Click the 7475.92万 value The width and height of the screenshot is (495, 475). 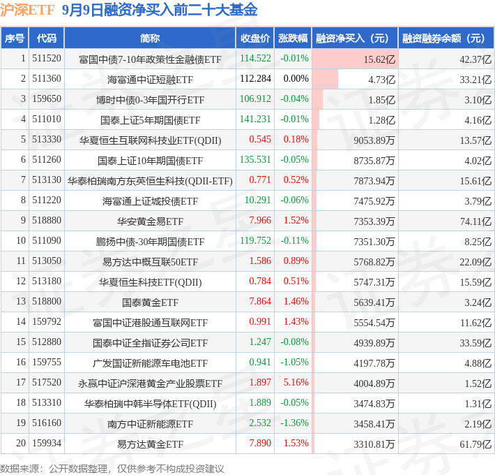coord(374,201)
